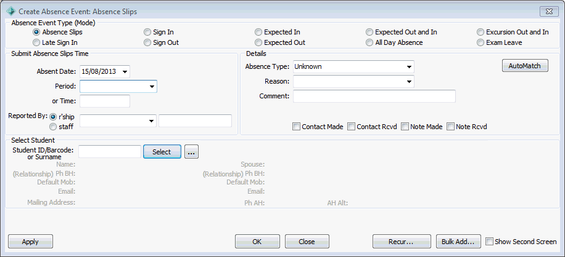Tick the Contact Made checkbox
The height and width of the screenshot is (257, 565).
(x=297, y=126)
